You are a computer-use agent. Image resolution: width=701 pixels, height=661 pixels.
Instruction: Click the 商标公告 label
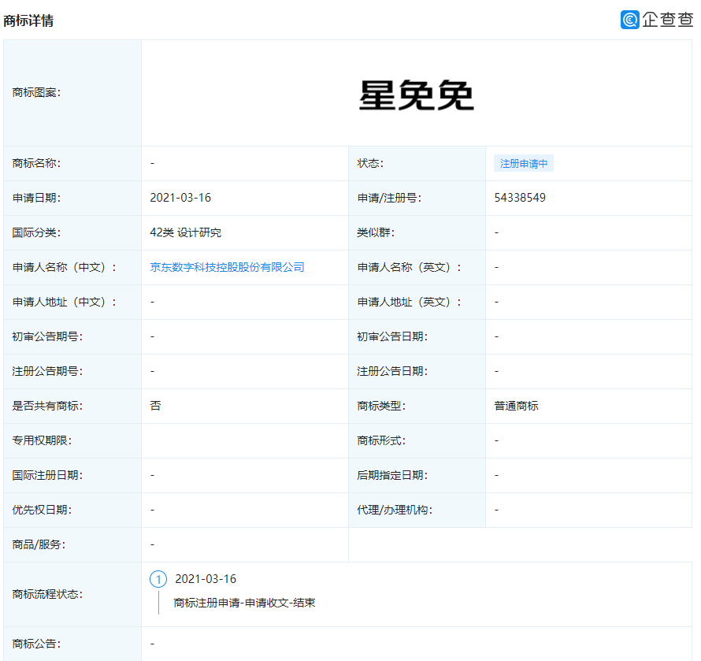point(37,644)
